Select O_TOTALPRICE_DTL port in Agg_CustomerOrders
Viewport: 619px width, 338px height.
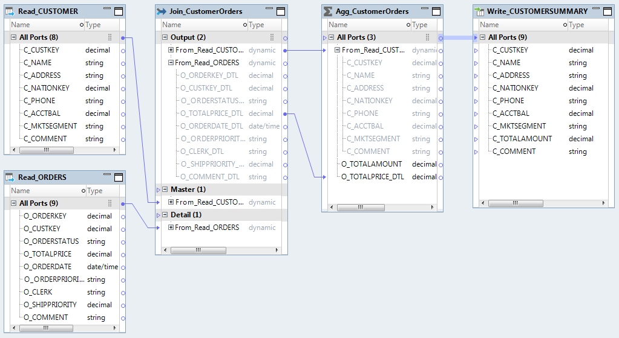[373, 177]
